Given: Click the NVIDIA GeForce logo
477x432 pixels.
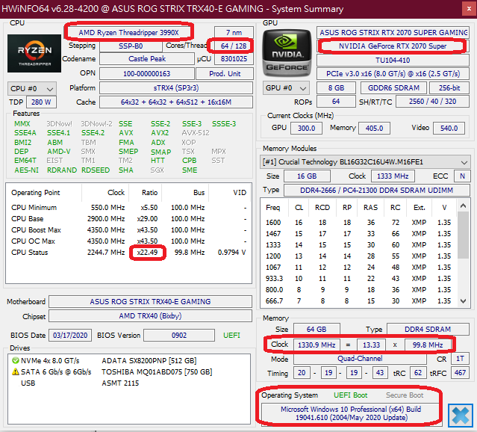Looking at the screenshot, I should coord(287,53).
